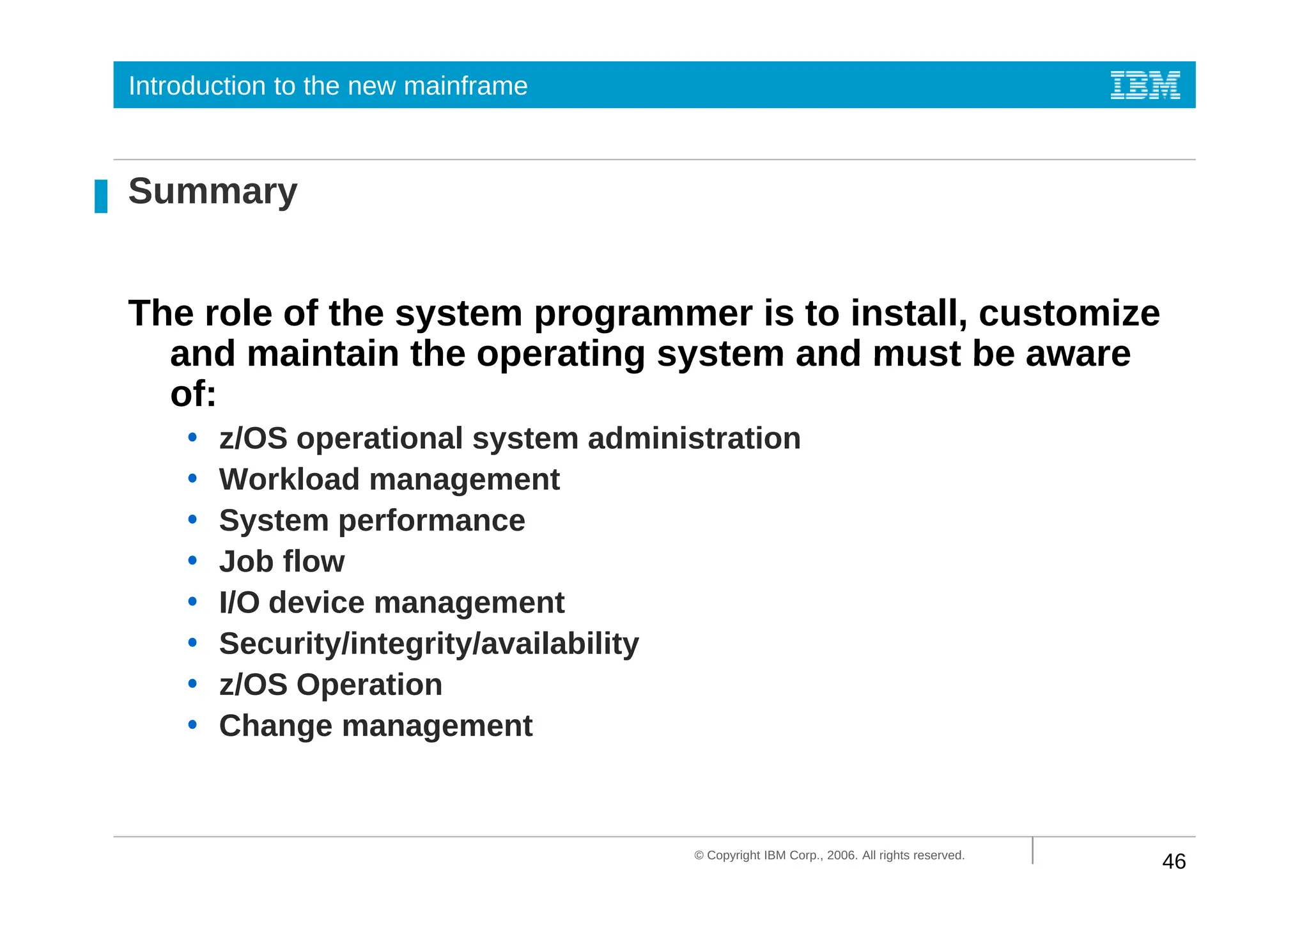Click the slide number 46
This screenshot has height=927, width=1309.
1173,861
